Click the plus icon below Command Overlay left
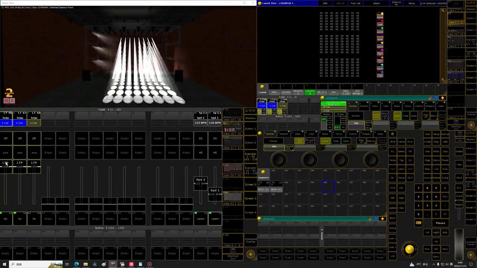This screenshot has height=268, width=477. pyautogui.click(x=250, y=255)
